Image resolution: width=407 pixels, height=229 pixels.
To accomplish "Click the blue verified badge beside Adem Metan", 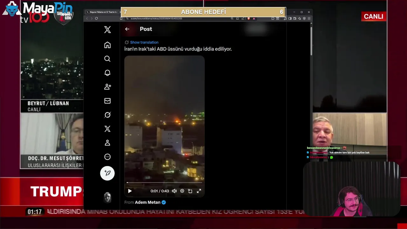I will [x=164, y=202].
